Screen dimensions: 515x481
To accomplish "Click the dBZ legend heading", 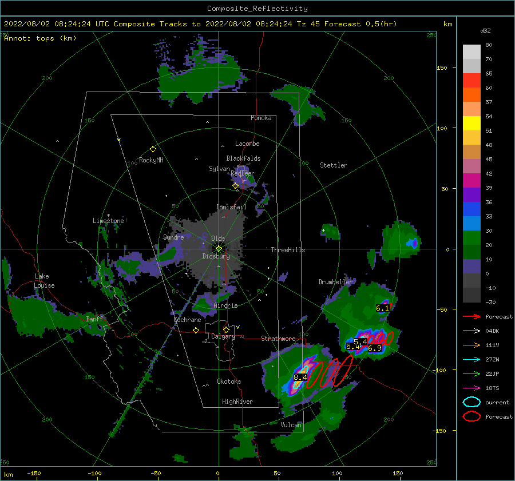I will (485, 30).
